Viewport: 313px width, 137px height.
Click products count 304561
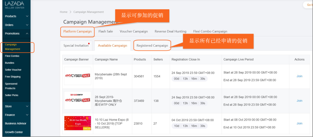tap(139, 76)
